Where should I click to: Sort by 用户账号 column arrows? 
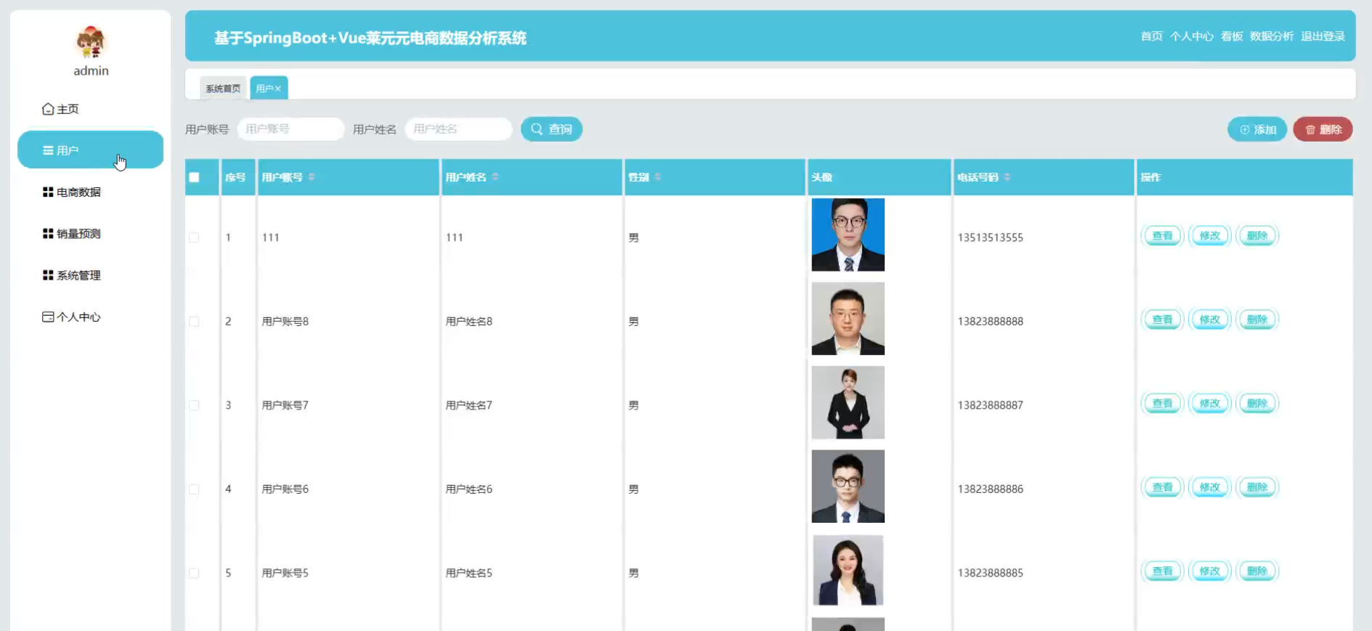tap(312, 177)
